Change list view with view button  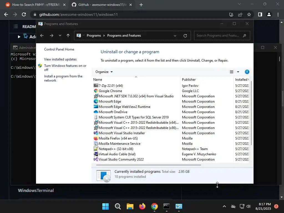click(x=232, y=72)
